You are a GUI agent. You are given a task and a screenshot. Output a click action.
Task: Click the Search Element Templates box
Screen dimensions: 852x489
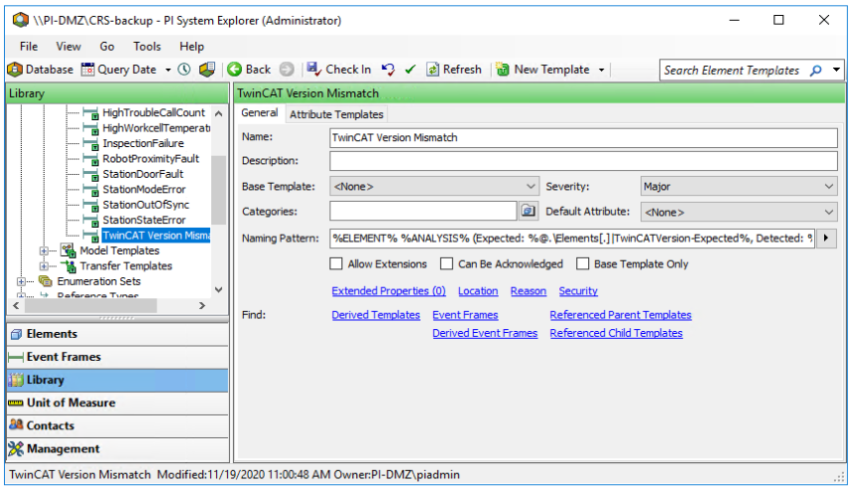tap(732, 70)
